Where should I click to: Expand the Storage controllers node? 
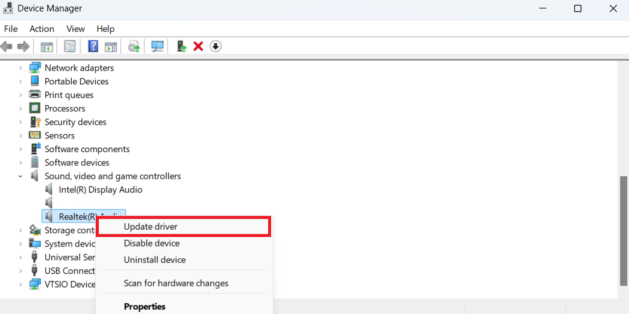point(20,230)
